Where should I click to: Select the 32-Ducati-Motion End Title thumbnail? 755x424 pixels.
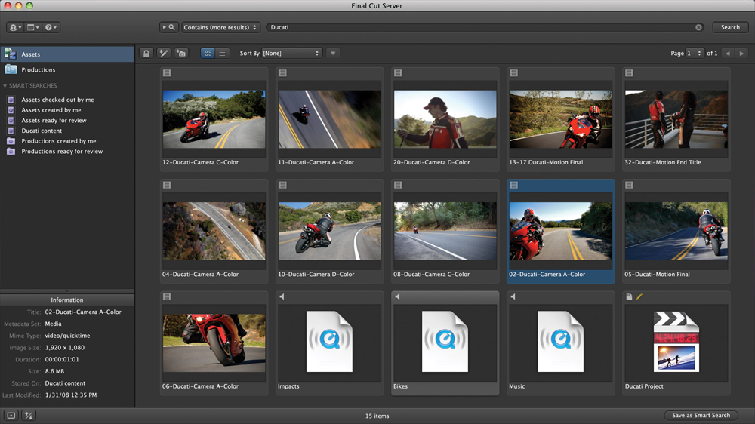(x=676, y=119)
